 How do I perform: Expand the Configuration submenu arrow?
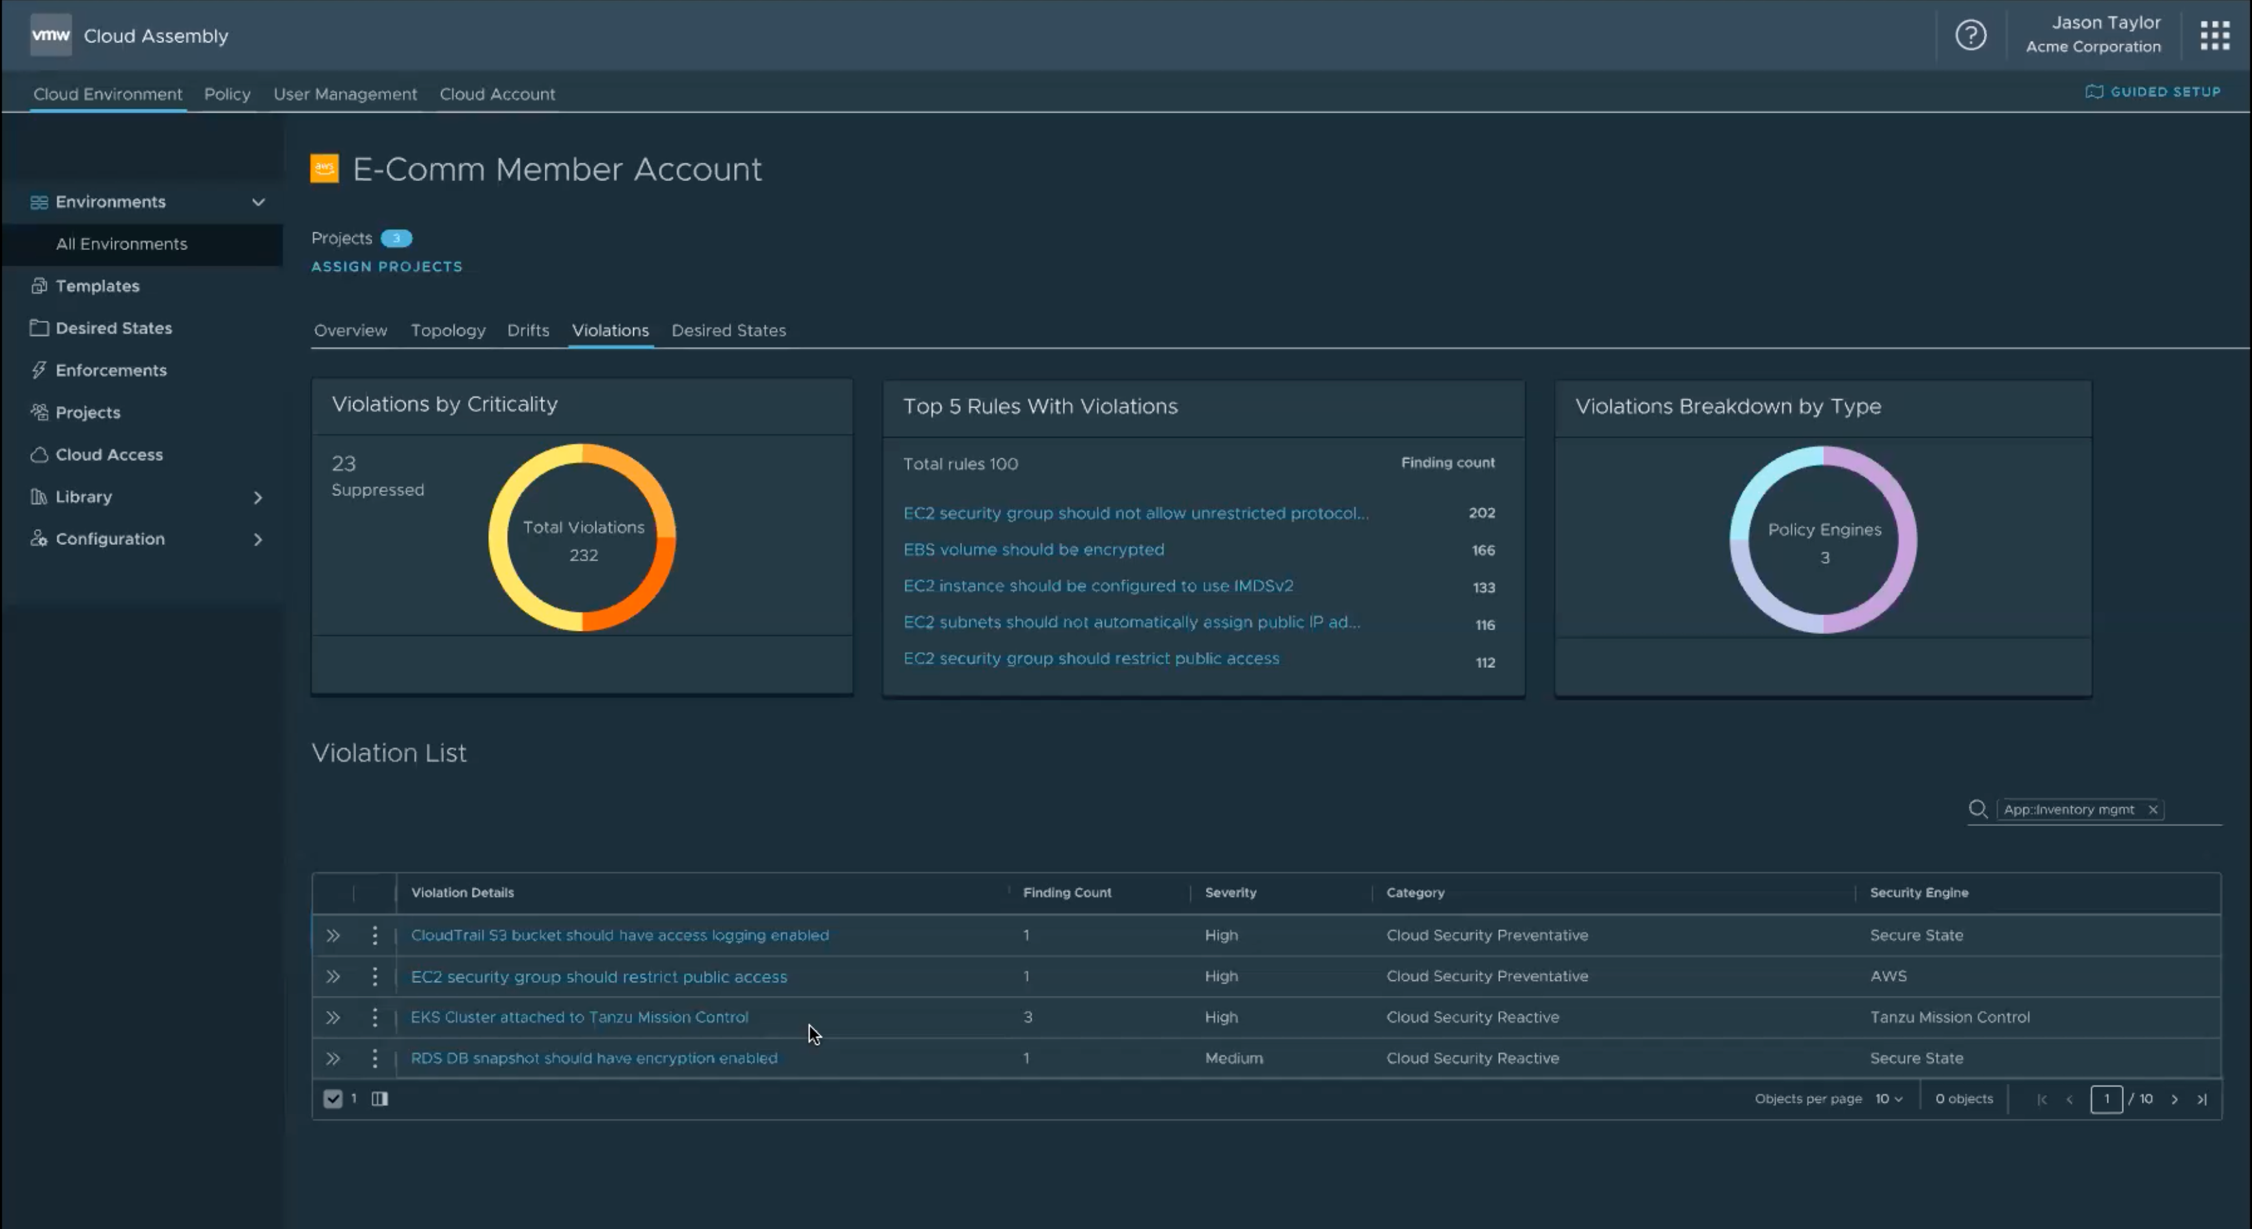click(x=257, y=540)
